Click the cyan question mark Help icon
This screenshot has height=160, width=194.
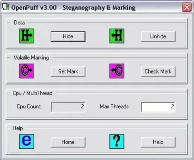(117, 142)
